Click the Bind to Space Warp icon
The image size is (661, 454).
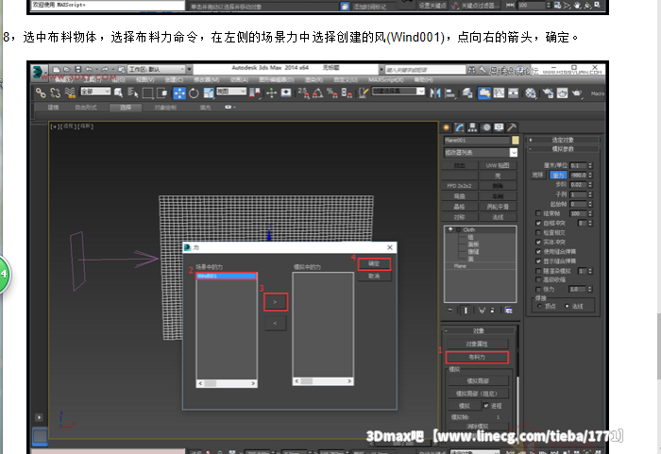pyautogui.click(x=70, y=92)
